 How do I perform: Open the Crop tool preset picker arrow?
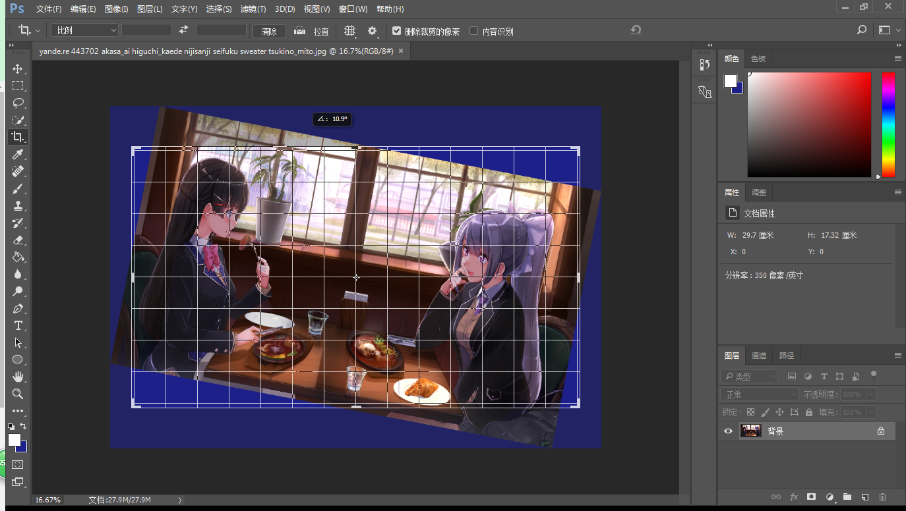pyautogui.click(x=38, y=31)
